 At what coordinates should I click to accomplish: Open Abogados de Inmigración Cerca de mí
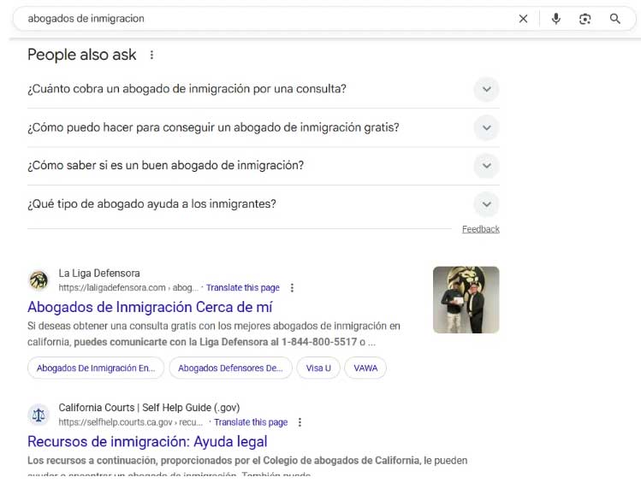150,307
